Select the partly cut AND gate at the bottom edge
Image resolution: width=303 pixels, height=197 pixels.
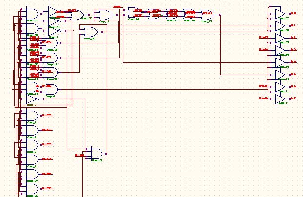[x=32, y=189]
